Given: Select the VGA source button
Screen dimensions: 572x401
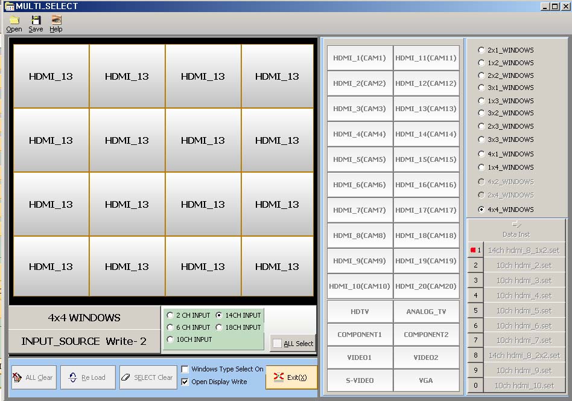Looking at the screenshot, I should [426, 380].
